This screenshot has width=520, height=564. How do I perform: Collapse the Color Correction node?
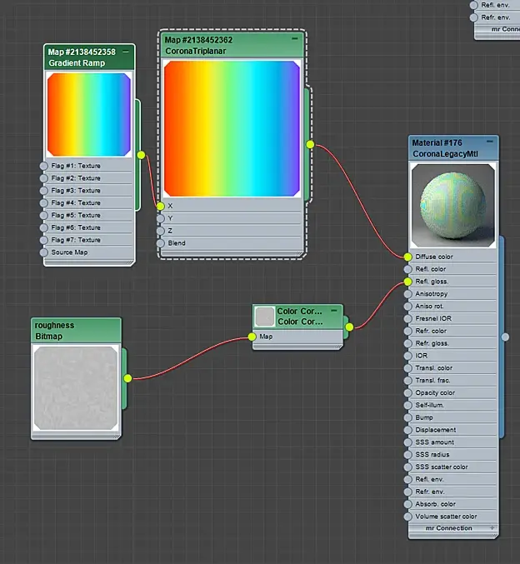click(x=334, y=310)
